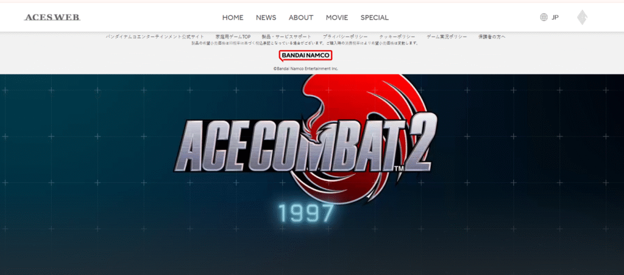This screenshot has height=275, width=624.
Task: Click the glowing 1997 year text
Action: [x=306, y=213]
